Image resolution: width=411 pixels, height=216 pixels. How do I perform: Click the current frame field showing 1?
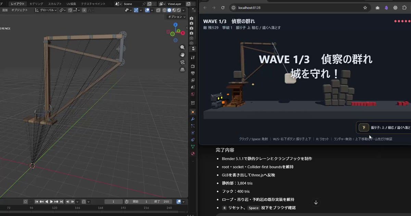point(113,202)
